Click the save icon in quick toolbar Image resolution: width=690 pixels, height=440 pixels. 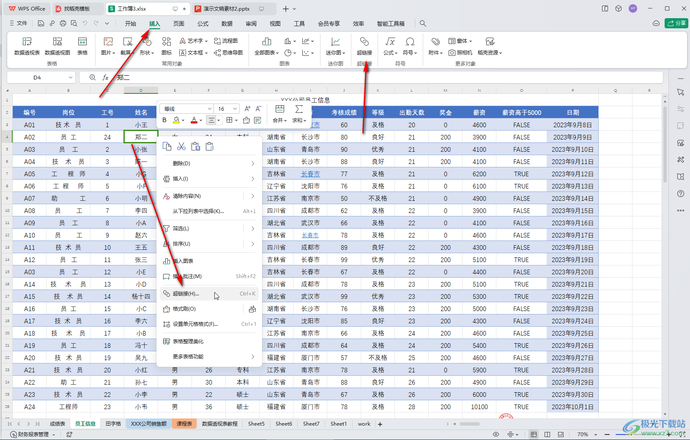41,24
